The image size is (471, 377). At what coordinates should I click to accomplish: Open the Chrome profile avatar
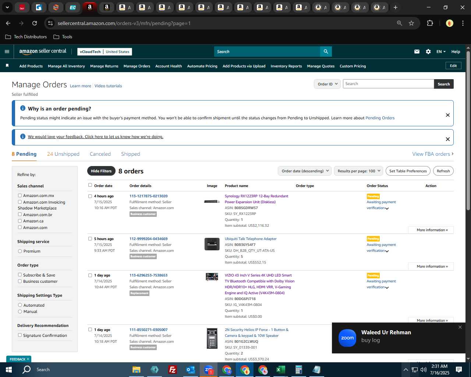coord(449,23)
